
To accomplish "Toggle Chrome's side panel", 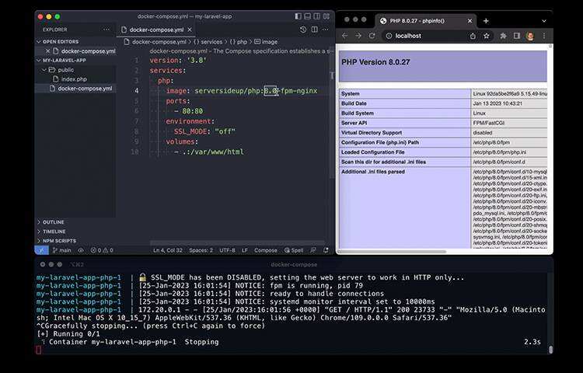I will pyautogui.click(x=516, y=36).
